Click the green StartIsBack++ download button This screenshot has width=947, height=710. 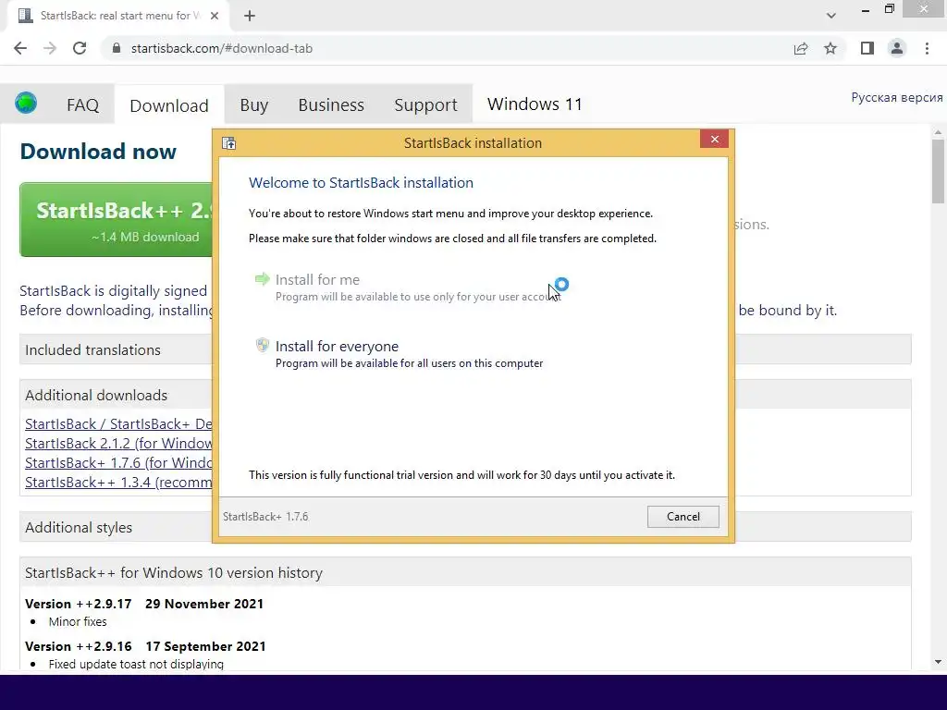pos(116,220)
